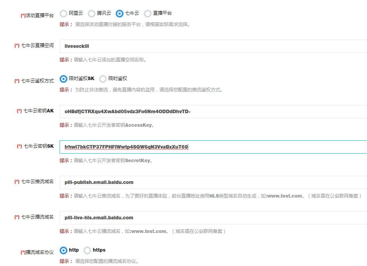The height and width of the screenshot is (266, 367).
Task: Click the 播流域名协议 label
Action: click(x=37, y=252)
